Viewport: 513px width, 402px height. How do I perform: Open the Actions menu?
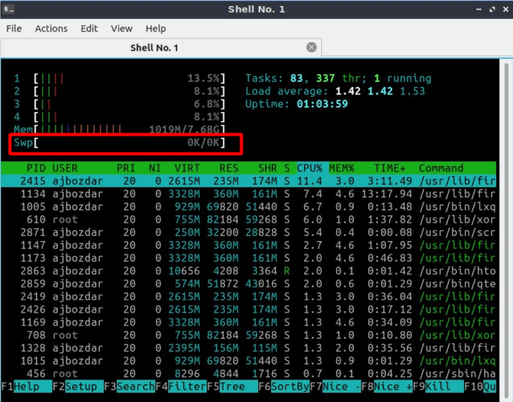51,28
